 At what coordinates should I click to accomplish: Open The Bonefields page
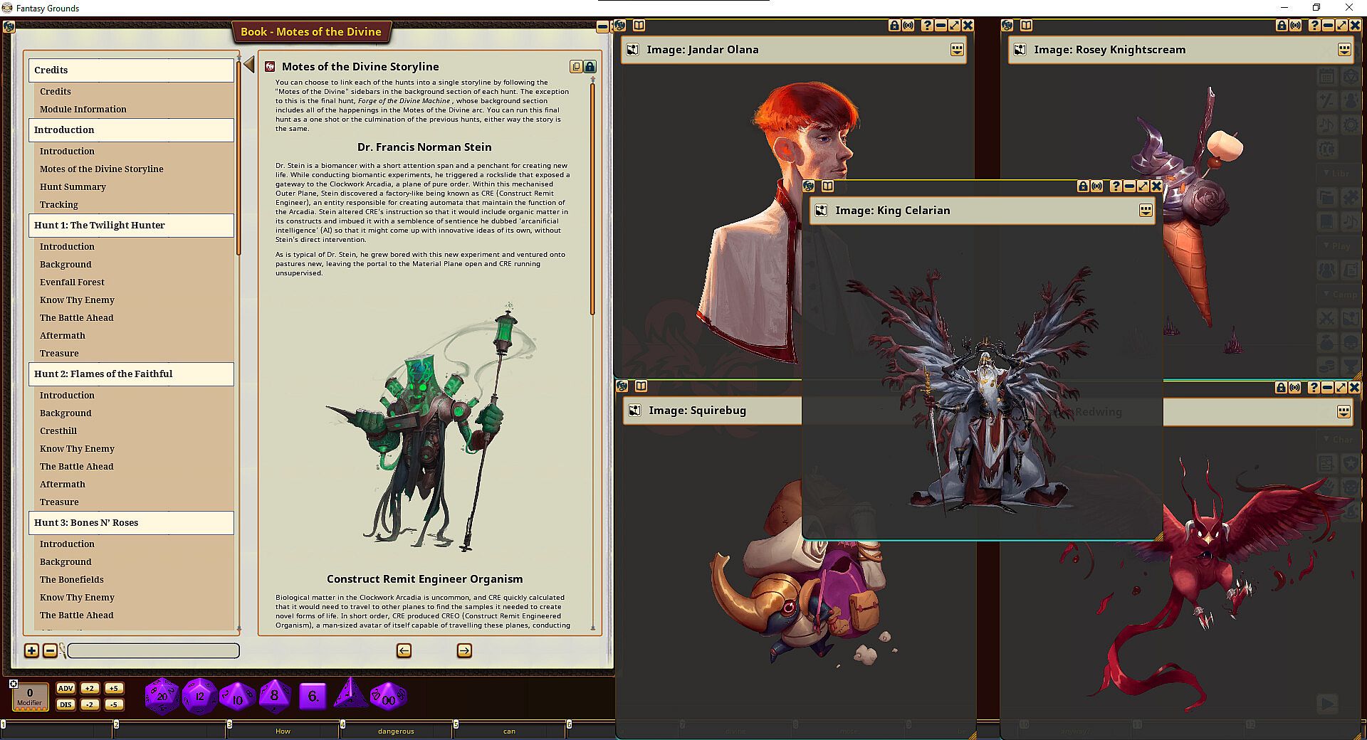(x=71, y=579)
